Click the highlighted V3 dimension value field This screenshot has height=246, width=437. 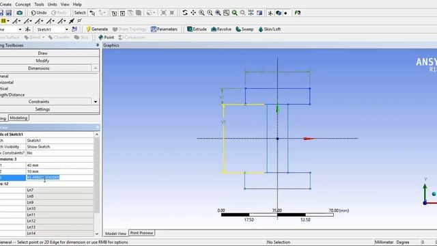[x=59, y=178]
